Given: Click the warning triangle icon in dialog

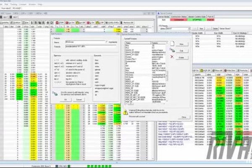Looking at the screenshot, I should pos(127,111).
